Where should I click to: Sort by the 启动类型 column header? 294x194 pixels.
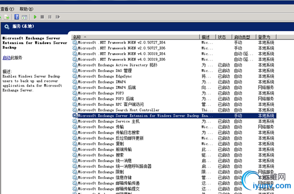[244, 37]
